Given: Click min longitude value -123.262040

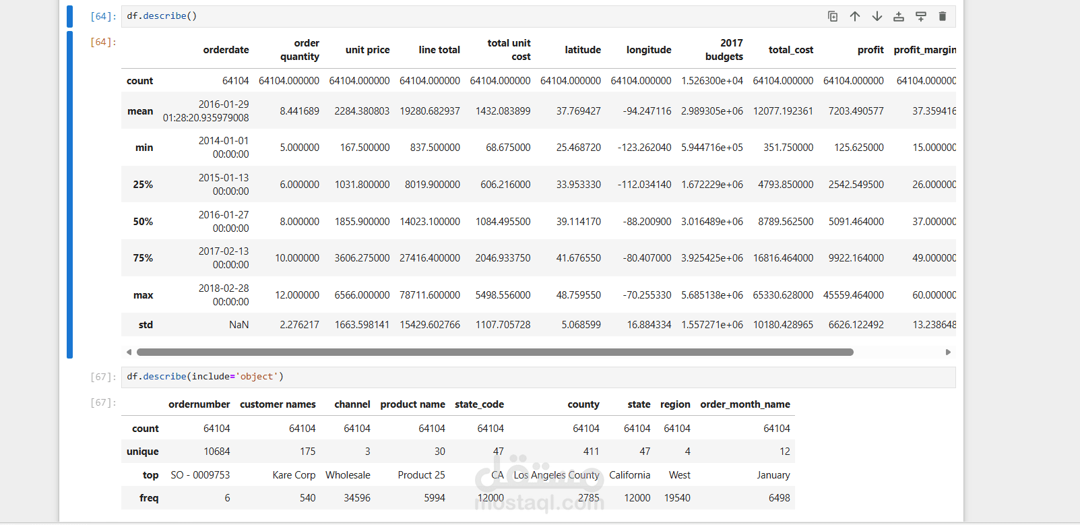Looking at the screenshot, I should click(x=644, y=148).
